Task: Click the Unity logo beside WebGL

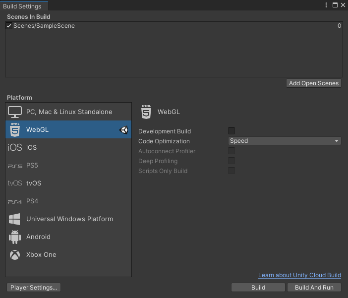Action: coord(124,130)
